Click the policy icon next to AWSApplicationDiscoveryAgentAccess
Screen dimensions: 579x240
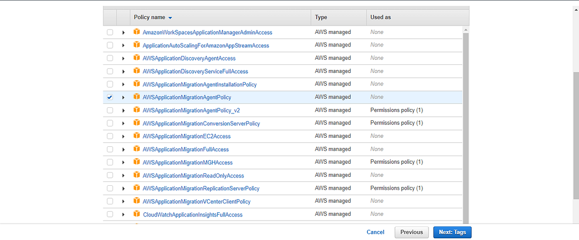pyautogui.click(x=137, y=58)
